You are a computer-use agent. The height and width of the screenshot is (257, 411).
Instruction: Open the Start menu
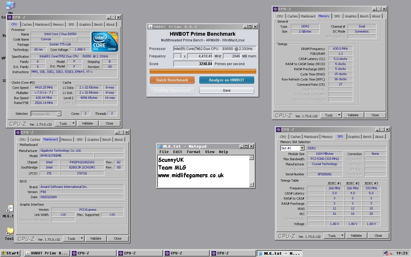pos(10,253)
